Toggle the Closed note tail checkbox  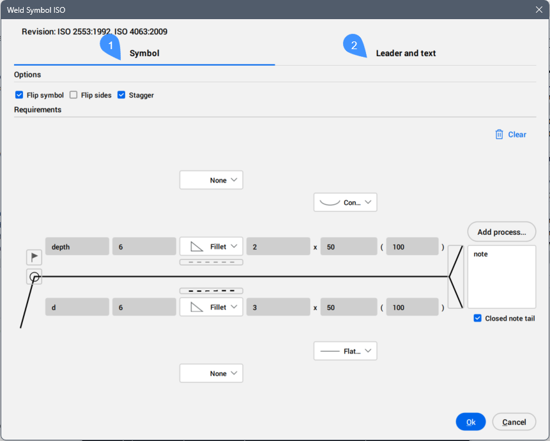478,318
